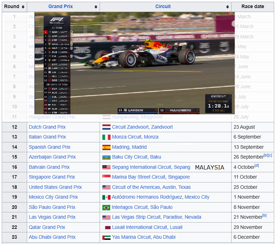Click the Spain flag icon
277x244 pixels.
106,147
